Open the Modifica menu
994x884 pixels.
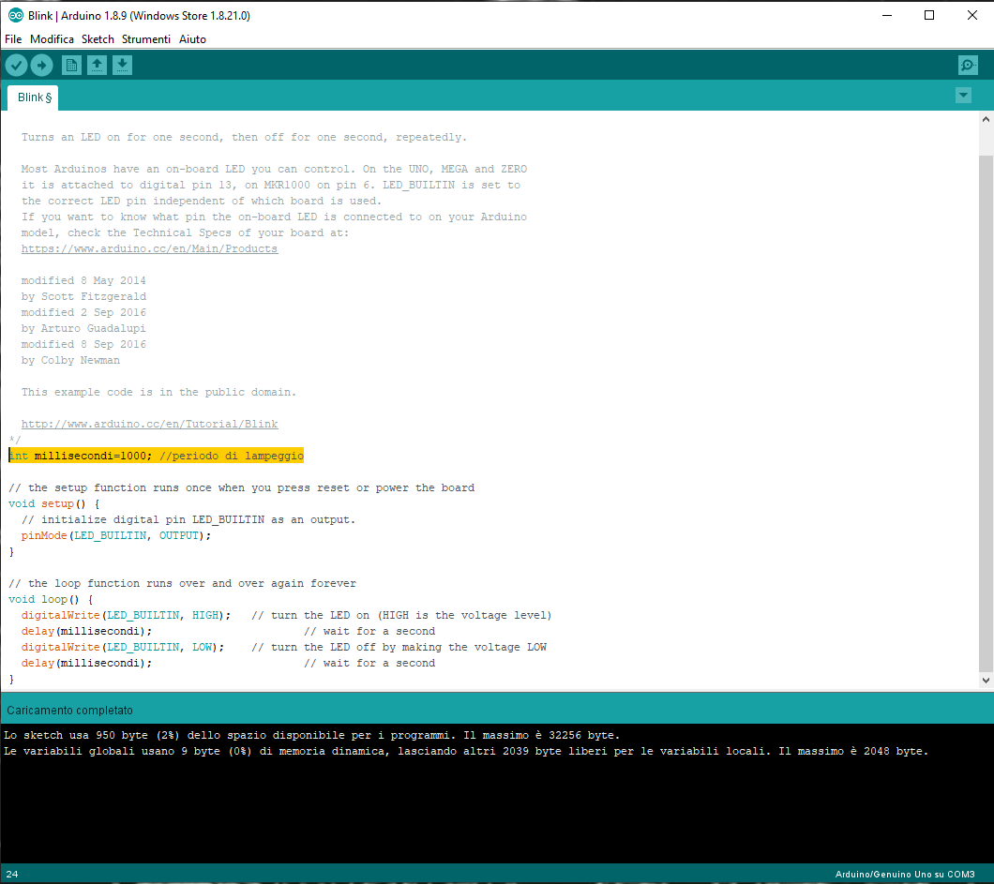52,39
